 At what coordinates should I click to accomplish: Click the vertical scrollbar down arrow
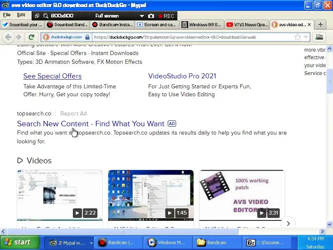pos(329,224)
